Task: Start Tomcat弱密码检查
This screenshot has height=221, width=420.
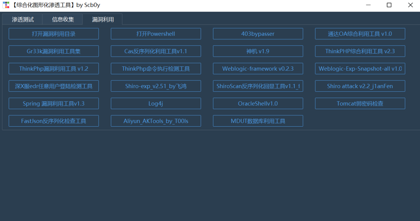Action: pos(360,103)
